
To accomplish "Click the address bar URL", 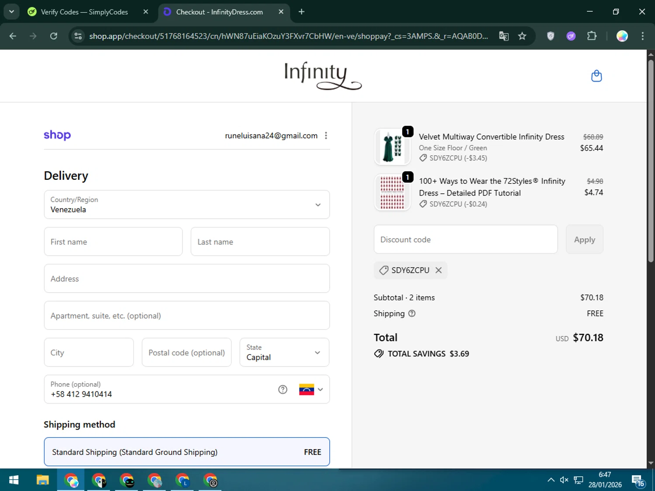I will [288, 36].
